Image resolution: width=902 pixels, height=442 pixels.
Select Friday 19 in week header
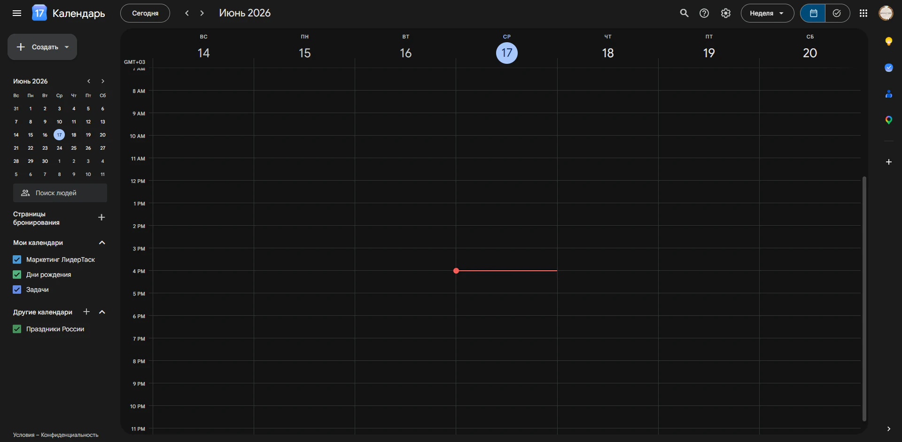pyautogui.click(x=709, y=53)
